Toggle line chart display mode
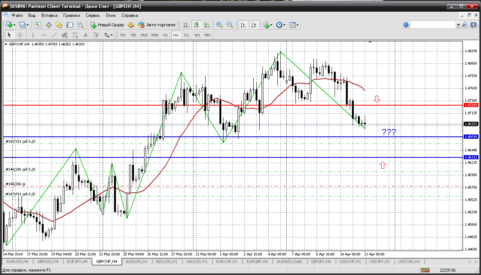481x275 pixels. [x=207, y=25]
